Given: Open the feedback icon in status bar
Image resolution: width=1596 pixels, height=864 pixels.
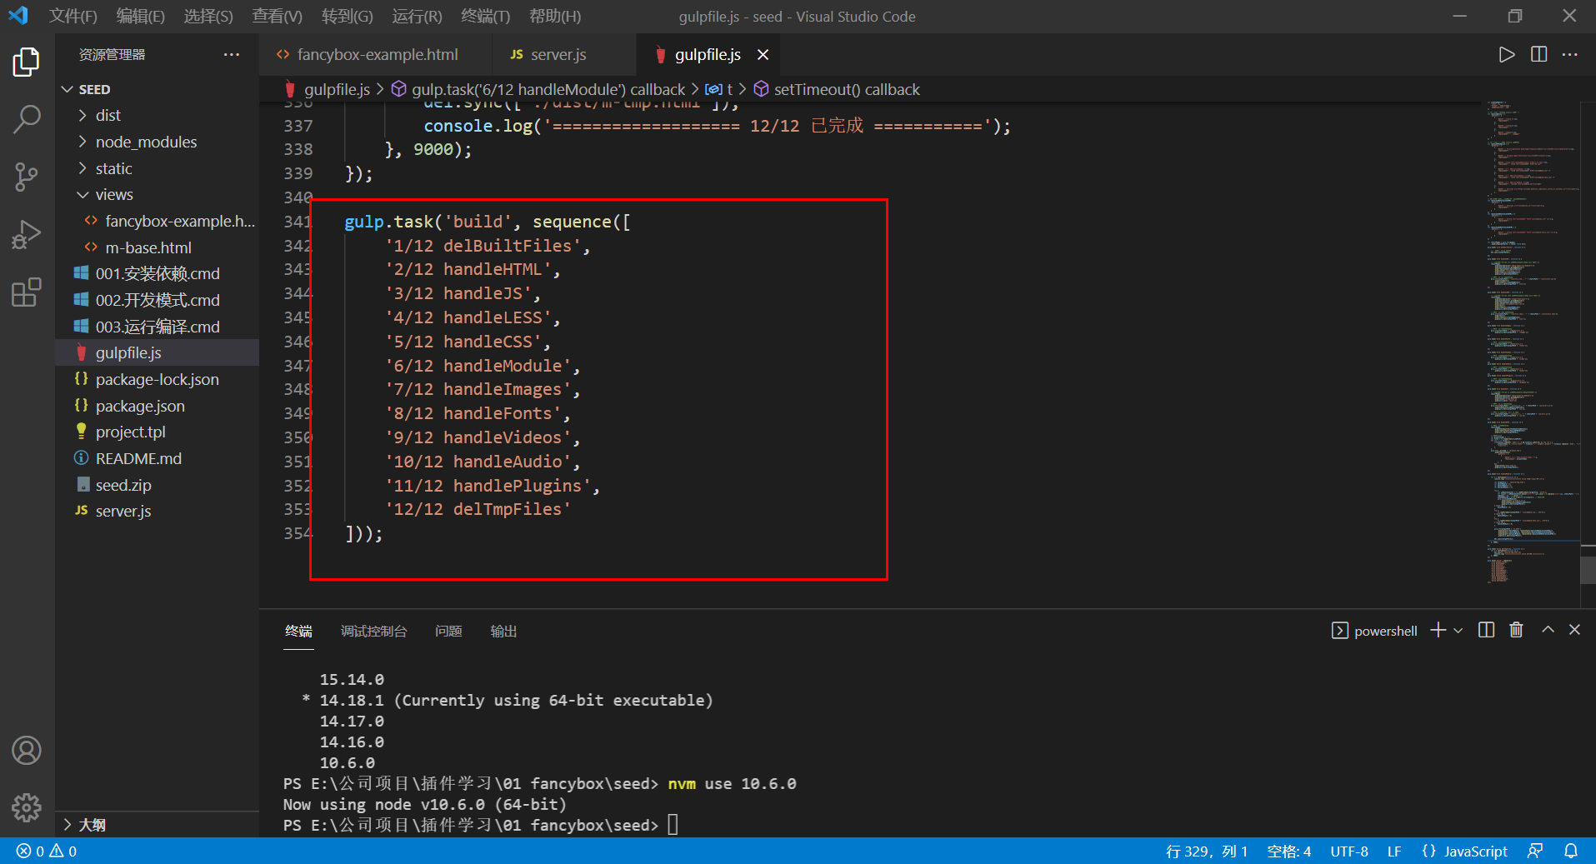Looking at the screenshot, I should coord(1535,852).
